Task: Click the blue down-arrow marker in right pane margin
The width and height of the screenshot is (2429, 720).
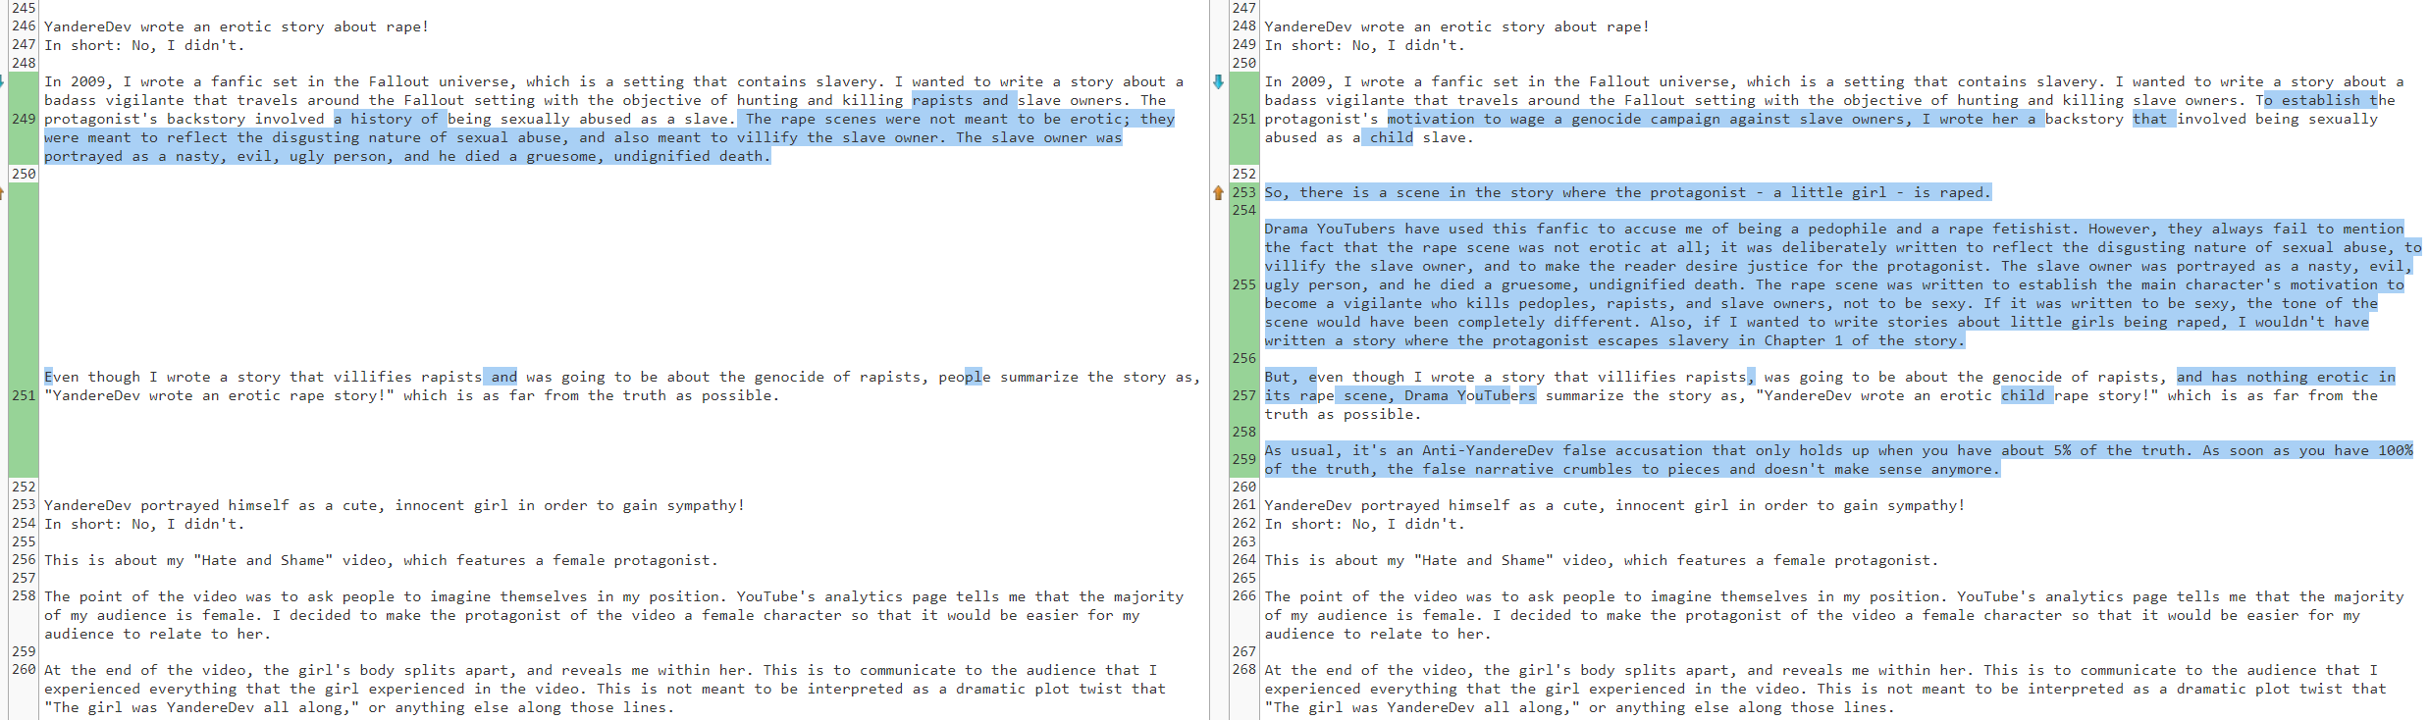Action: [1218, 82]
